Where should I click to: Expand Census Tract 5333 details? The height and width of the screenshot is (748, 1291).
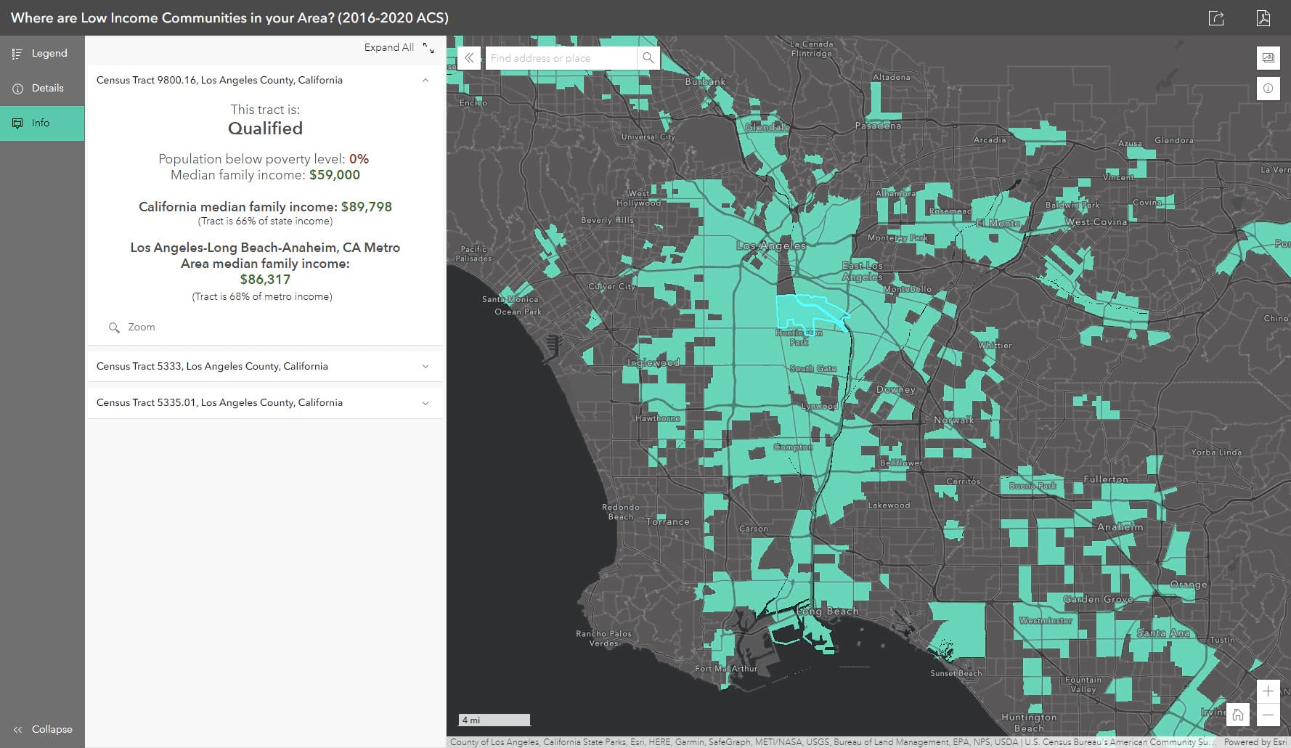[x=425, y=365]
